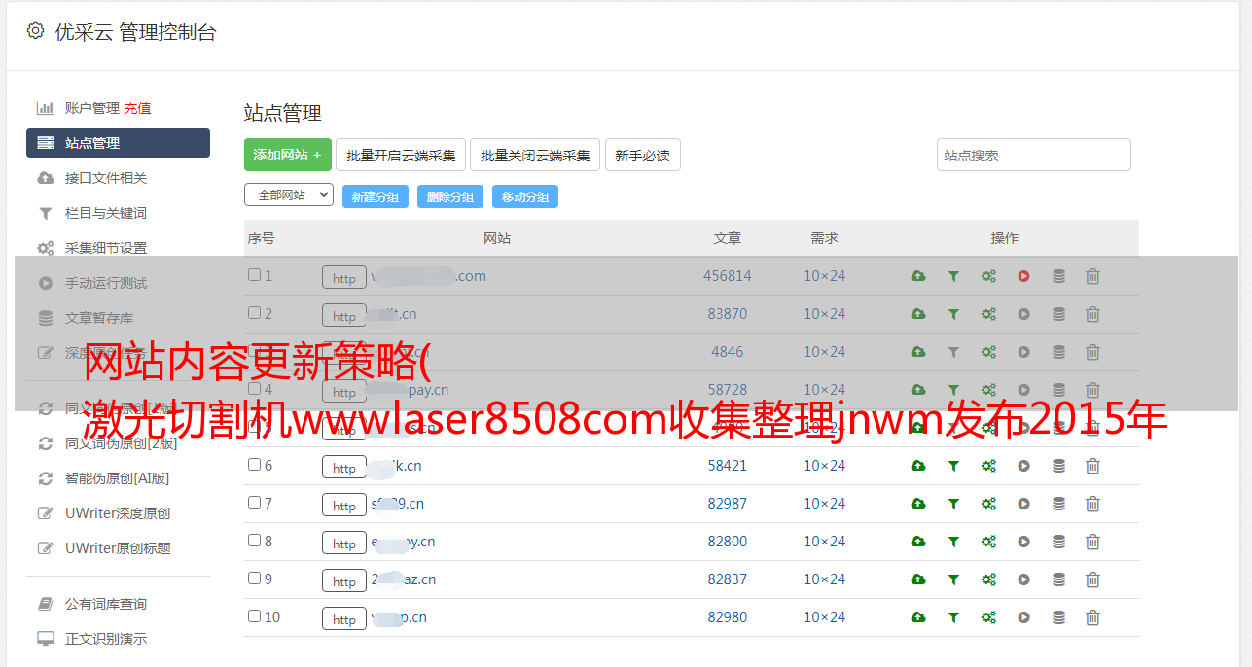Tick the checkbox for row 2
The width and height of the screenshot is (1252, 667).
pyautogui.click(x=254, y=313)
